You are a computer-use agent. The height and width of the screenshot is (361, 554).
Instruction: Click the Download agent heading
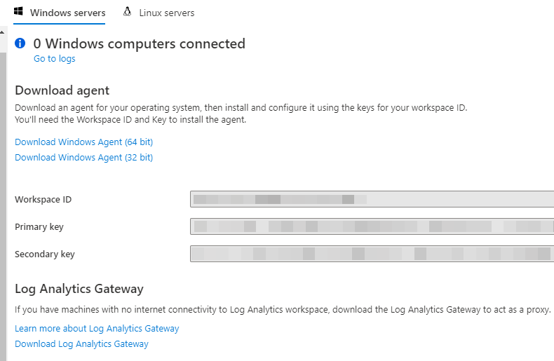[x=62, y=90]
